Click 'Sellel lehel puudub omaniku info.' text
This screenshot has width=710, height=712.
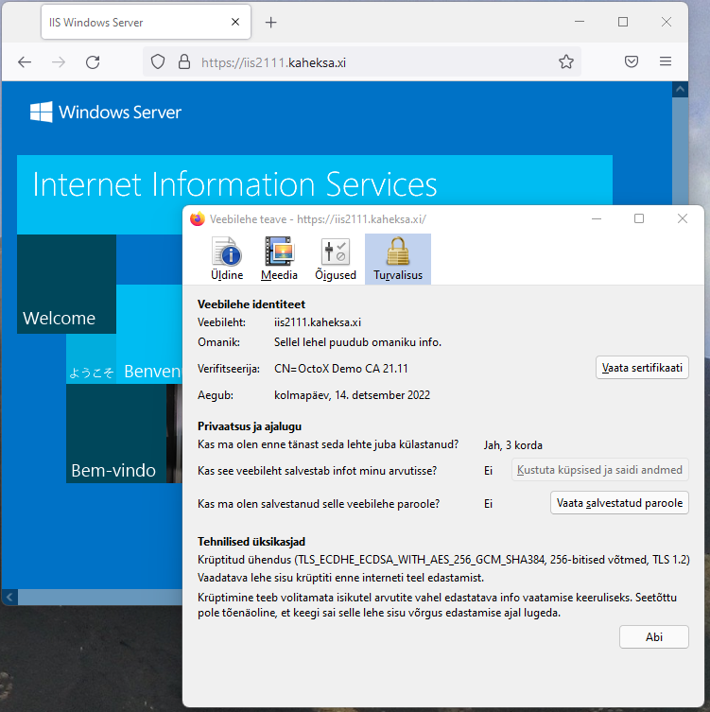click(x=357, y=342)
